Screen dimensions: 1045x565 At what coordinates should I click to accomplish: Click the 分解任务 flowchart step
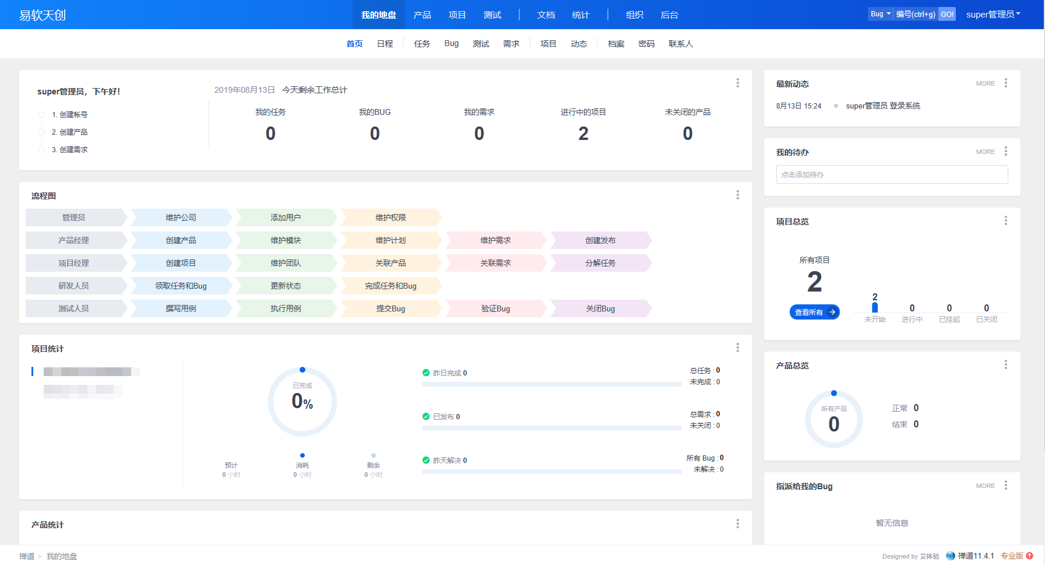pos(601,263)
